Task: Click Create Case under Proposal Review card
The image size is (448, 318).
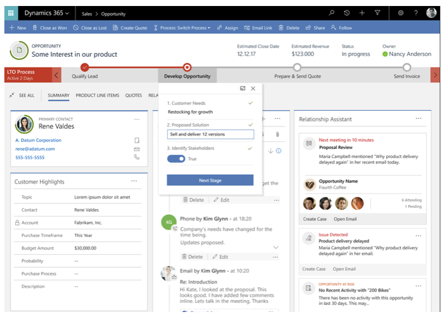Action: coord(315,219)
